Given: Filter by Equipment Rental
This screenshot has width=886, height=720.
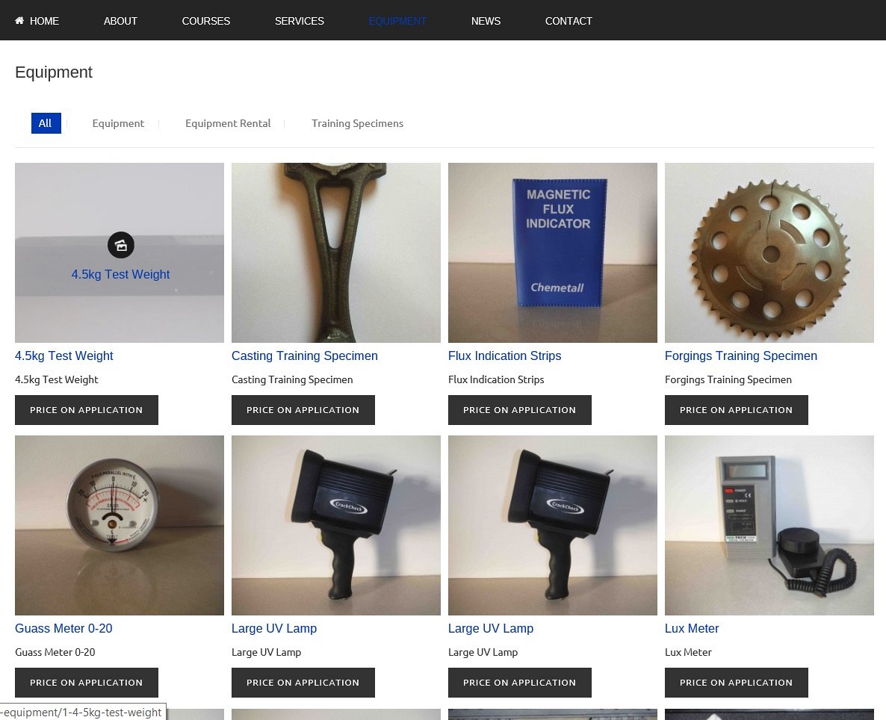Looking at the screenshot, I should click(228, 123).
